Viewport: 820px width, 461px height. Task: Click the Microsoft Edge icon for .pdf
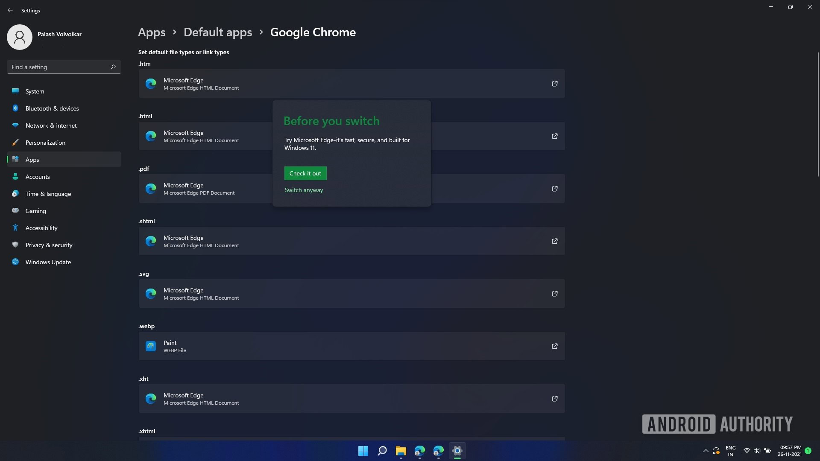pyautogui.click(x=150, y=188)
